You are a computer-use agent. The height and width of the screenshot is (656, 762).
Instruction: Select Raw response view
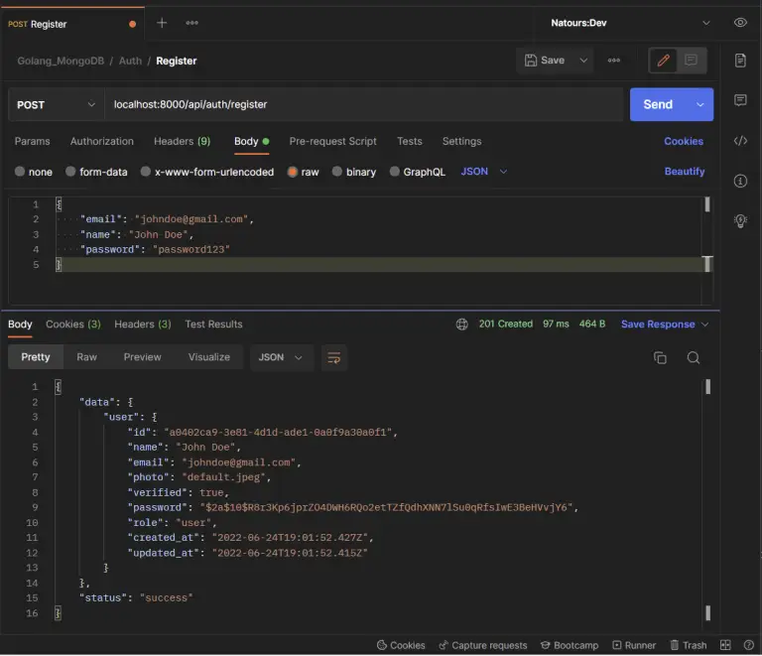click(86, 357)
